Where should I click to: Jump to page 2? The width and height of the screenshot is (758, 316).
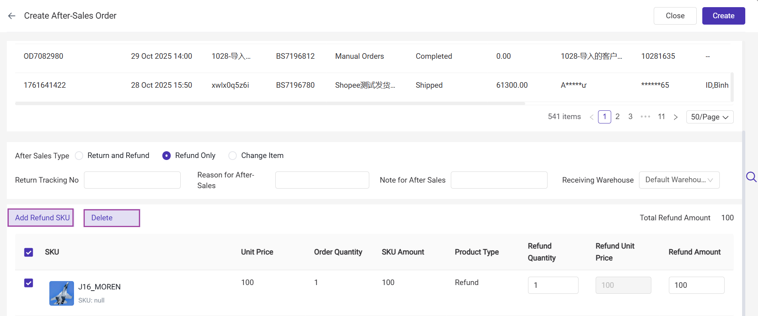coord(617,117)
